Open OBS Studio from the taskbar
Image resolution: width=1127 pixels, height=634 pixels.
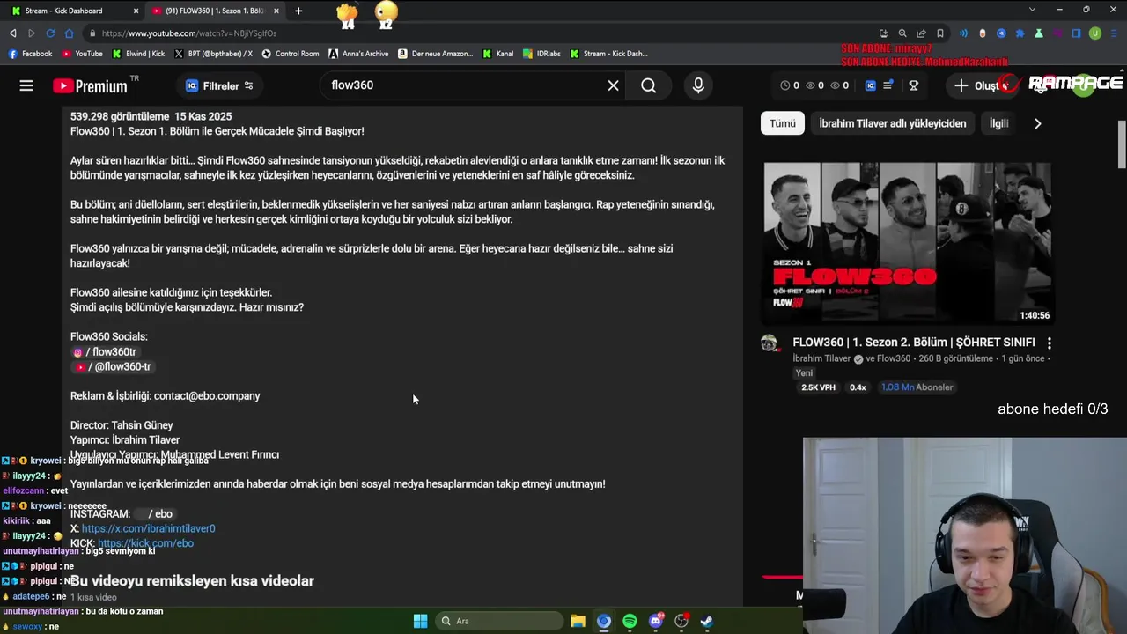tap(681, 621)
